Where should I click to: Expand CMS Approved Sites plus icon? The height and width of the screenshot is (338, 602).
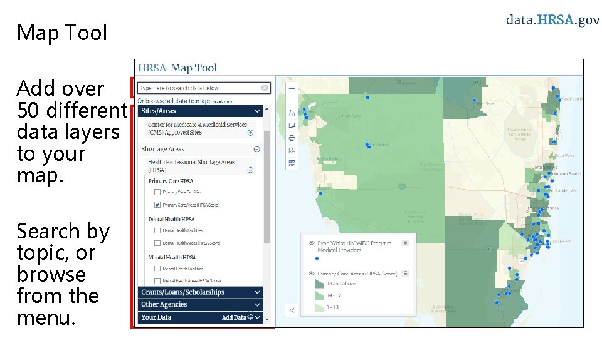click(250, 133)
